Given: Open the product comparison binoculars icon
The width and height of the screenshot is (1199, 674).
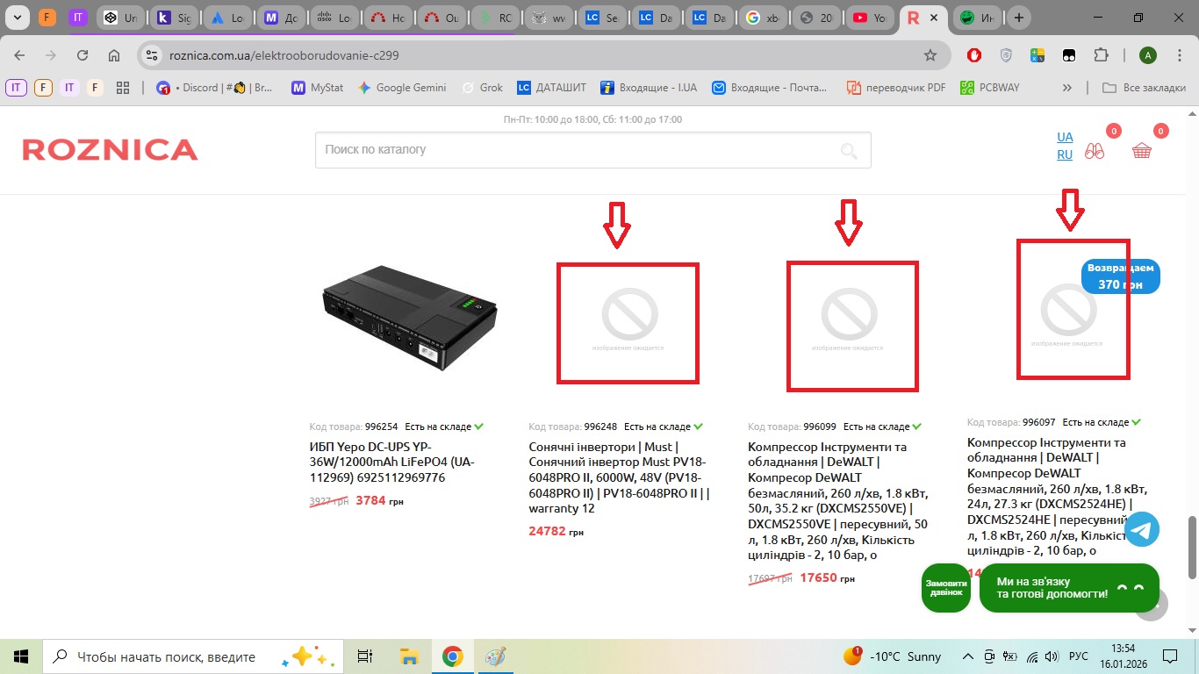Looking at the screenshot, I should 1094,151.
